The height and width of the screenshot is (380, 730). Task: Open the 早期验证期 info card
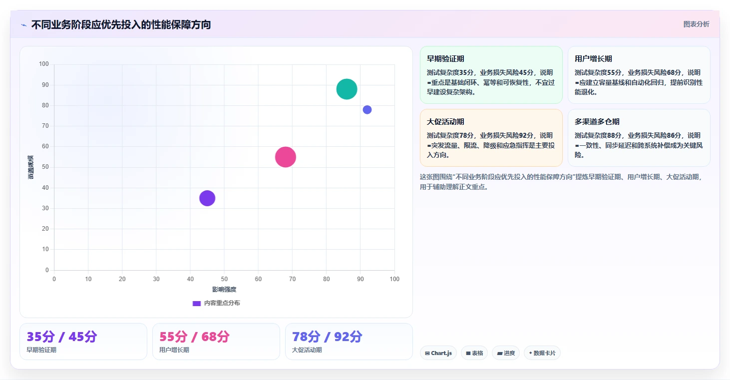491,75
